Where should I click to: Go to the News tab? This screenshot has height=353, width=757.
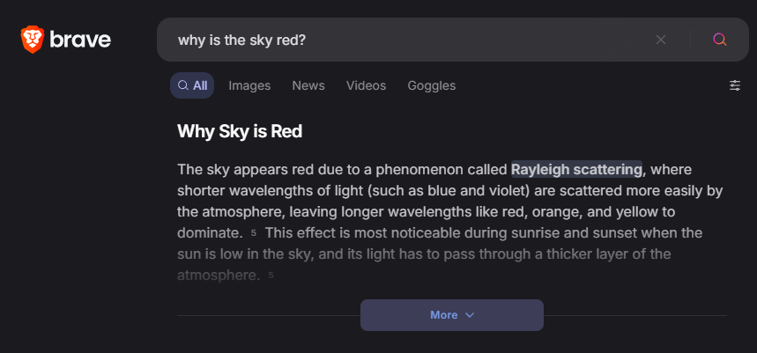308,85
